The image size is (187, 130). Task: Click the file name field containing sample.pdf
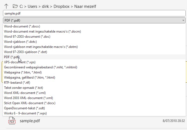(x=94, y=13)
